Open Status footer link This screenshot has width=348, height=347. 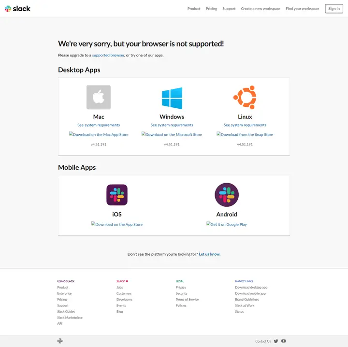tap(239, 312)
